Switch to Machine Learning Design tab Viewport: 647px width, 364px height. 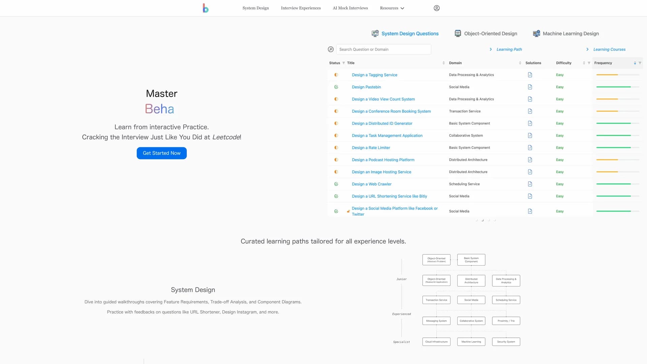[x=571, y=33]
